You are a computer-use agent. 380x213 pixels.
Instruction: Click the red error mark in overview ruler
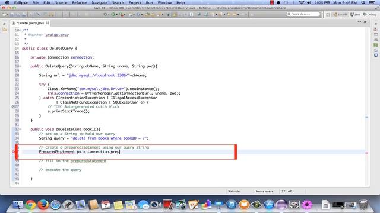367,153
